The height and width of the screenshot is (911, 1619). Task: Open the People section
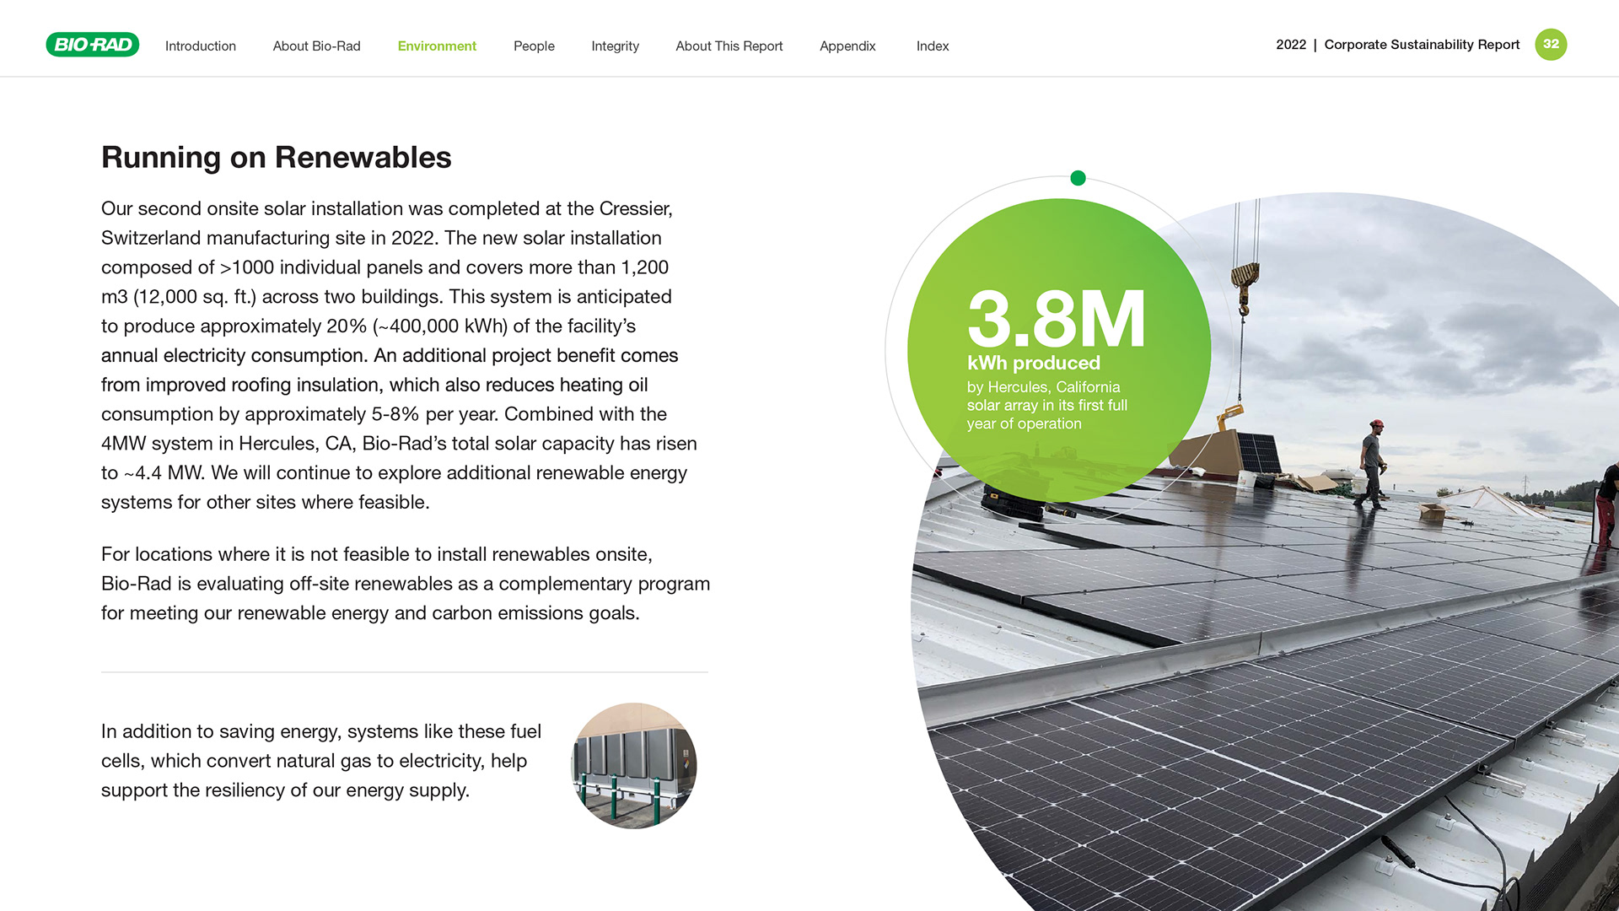click(534, 46)
